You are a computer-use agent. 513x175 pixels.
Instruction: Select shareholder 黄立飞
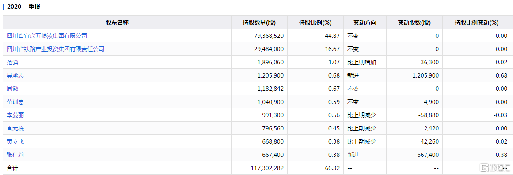tap(15, 141)
